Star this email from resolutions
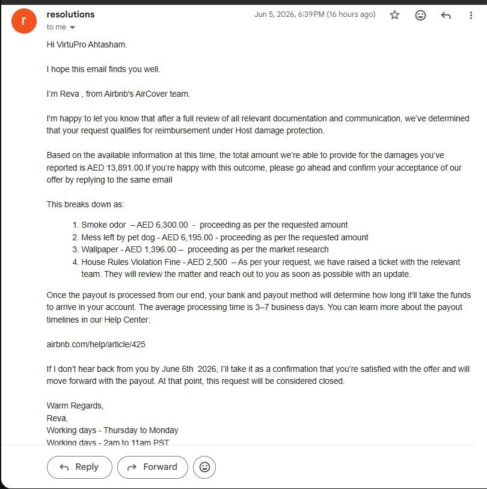Screen dimensions: 487x489 (394, 14)
